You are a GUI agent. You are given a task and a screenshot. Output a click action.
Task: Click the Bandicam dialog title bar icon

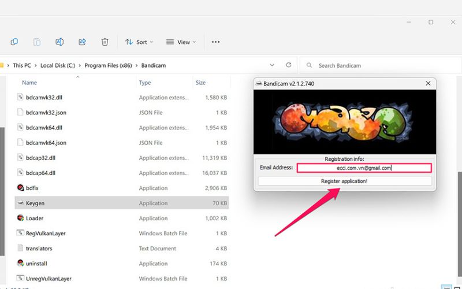pyautogui.click(x=259, y=83)
